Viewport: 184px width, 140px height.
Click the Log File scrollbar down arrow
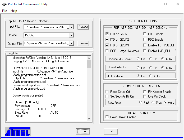point(89,119)
